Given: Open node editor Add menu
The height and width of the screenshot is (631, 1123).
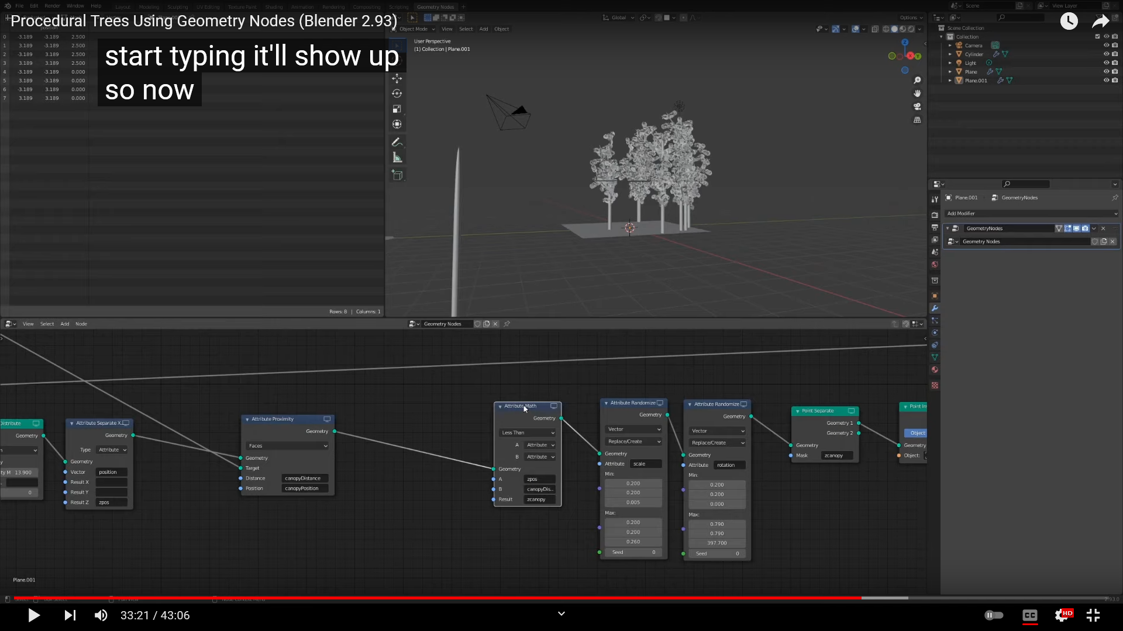Looking at the screenshot, I should pyautogui.click(x=65, y=324).
